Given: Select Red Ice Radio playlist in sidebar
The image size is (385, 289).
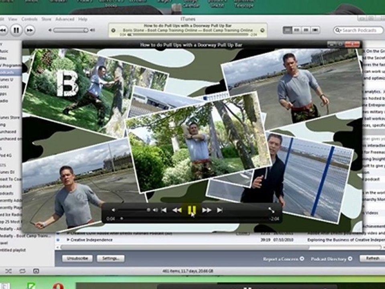Looking at the screenshot, I should click(11, 214).
